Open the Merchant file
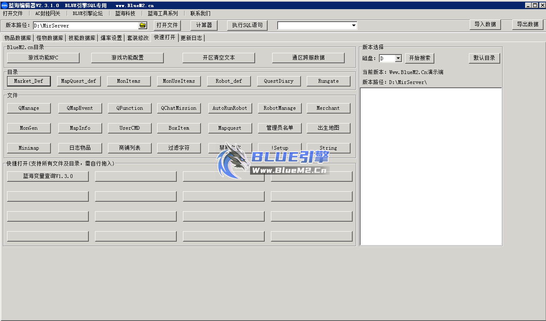This screenshot has width=546, height=321. [x=328, y=108]
